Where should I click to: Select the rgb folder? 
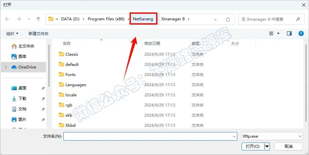tap(69, 105)
